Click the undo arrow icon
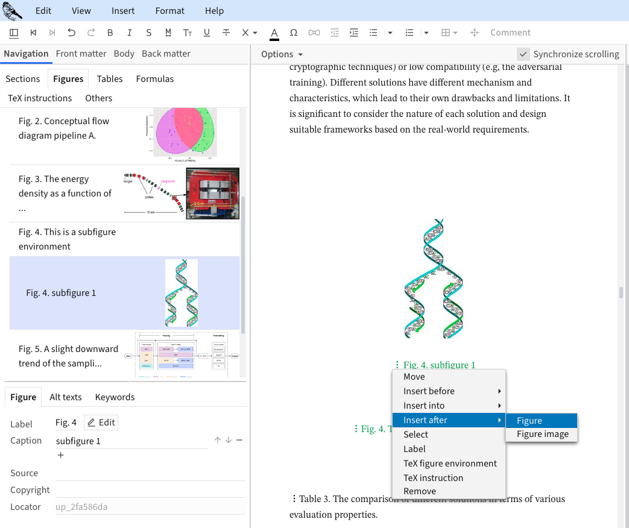The height and width of the screenshot is (528, 629). pyautogui.click(x=72, y=33)
